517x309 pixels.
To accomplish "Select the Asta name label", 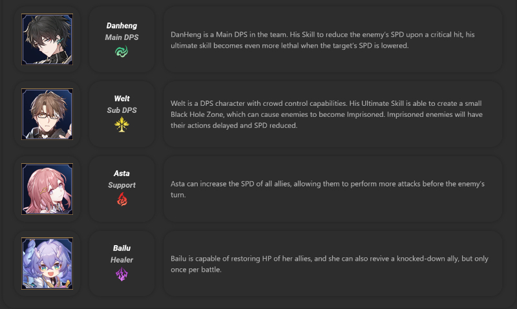I will pyautogui.click(x=121, y=174).
